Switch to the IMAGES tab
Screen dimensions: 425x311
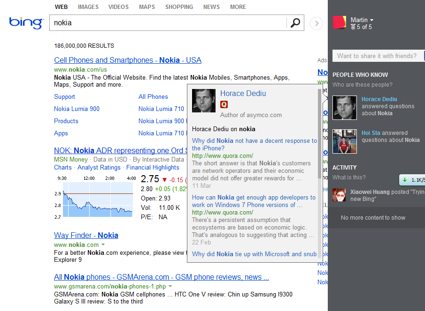[x=88, y=7]
